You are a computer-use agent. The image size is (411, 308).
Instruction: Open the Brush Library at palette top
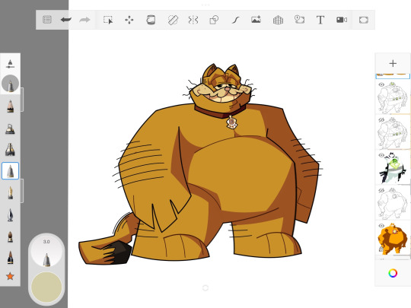point(10,64)
